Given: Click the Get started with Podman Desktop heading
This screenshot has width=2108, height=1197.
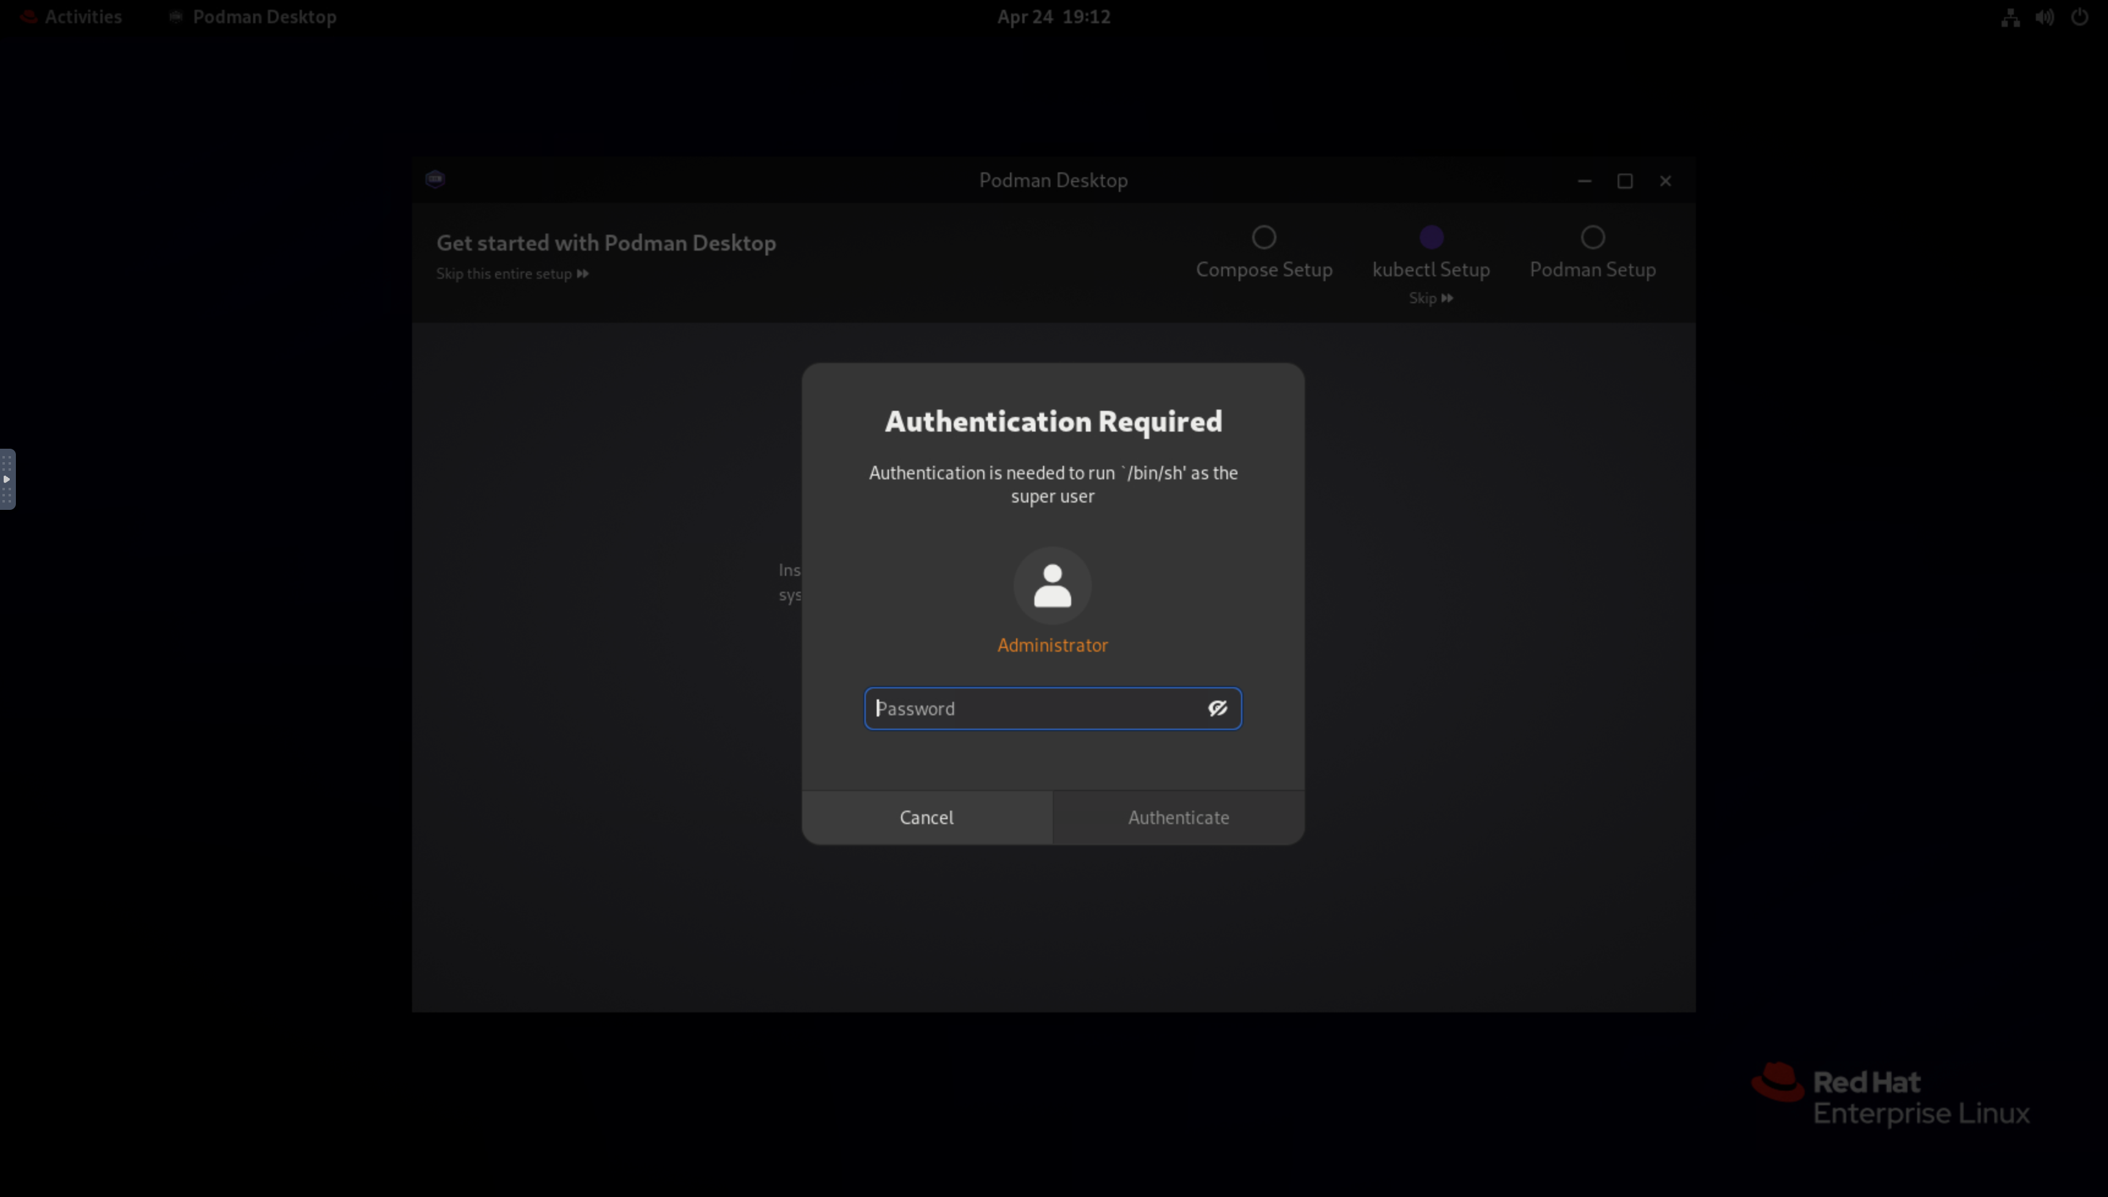Looking at the screenshot, I should [606, 243].
